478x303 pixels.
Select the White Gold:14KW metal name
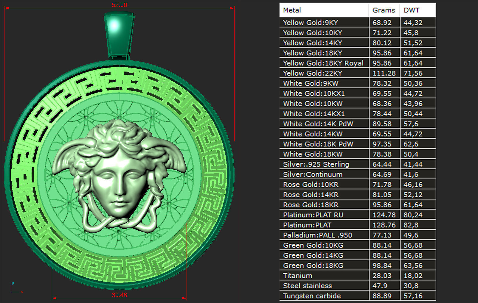click(x=313, y=134)
